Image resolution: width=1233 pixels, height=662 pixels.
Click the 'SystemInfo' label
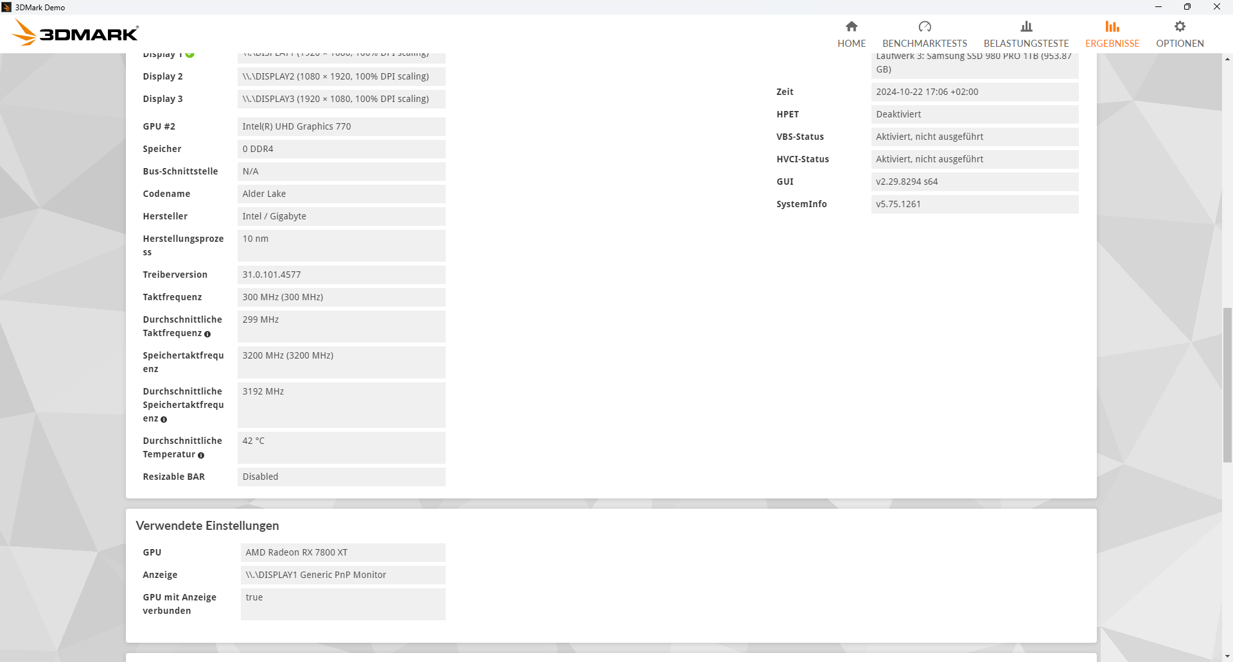tap(801, 204)
